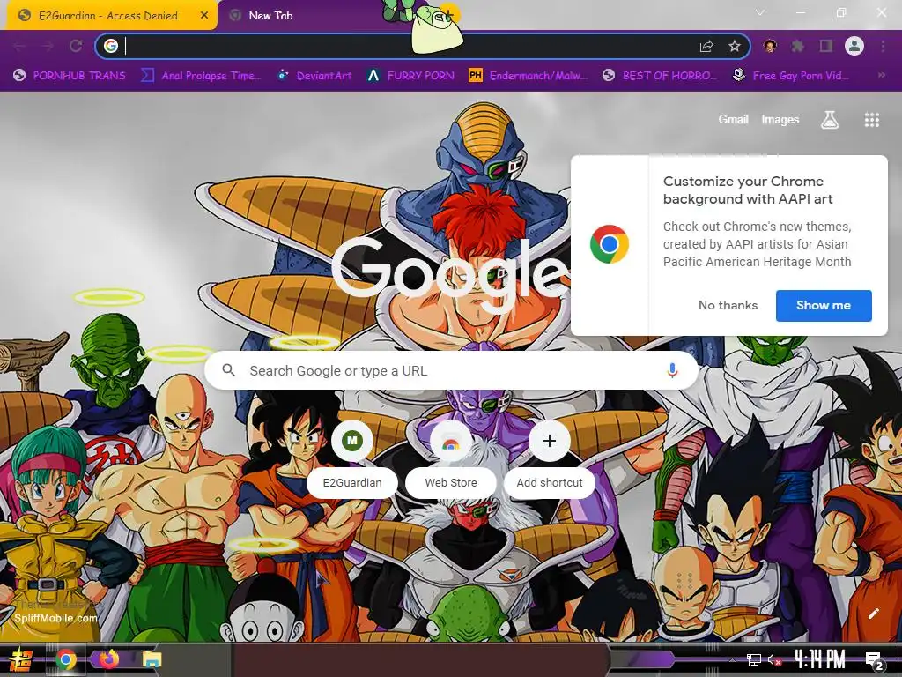Click the 4:14 PM taskbar clock

coord(820,659)
